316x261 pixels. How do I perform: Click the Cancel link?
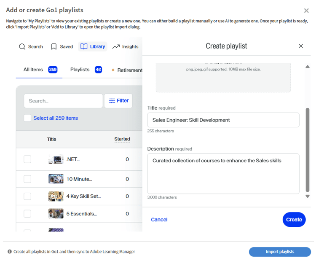(159, 219)
